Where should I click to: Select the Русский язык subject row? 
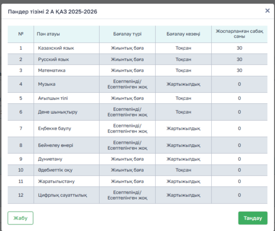coord(53,60)
